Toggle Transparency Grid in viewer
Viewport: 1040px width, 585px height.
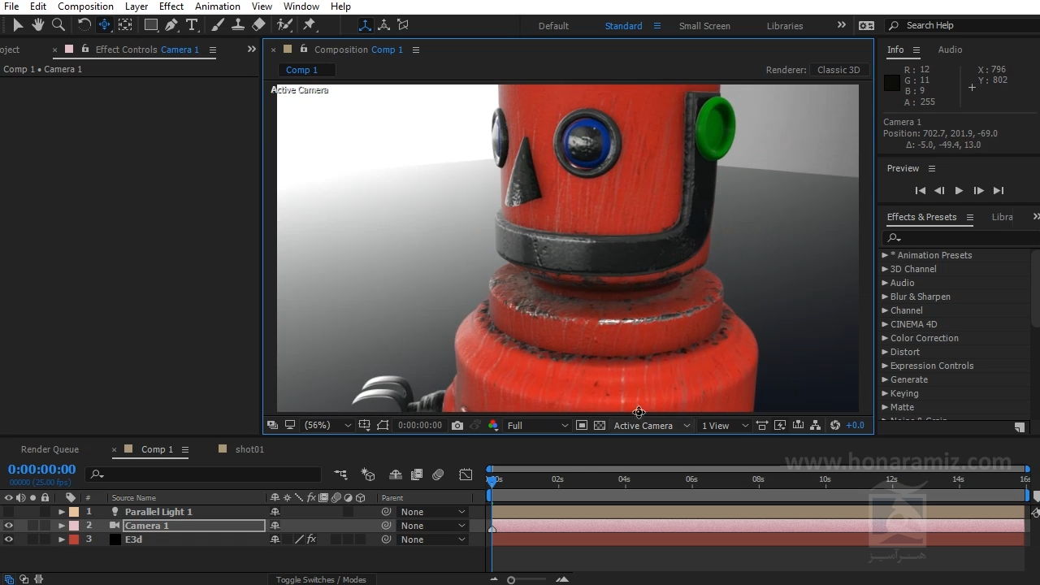coord(600,426)
